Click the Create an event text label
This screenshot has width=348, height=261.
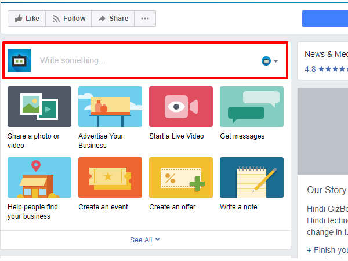103,207
